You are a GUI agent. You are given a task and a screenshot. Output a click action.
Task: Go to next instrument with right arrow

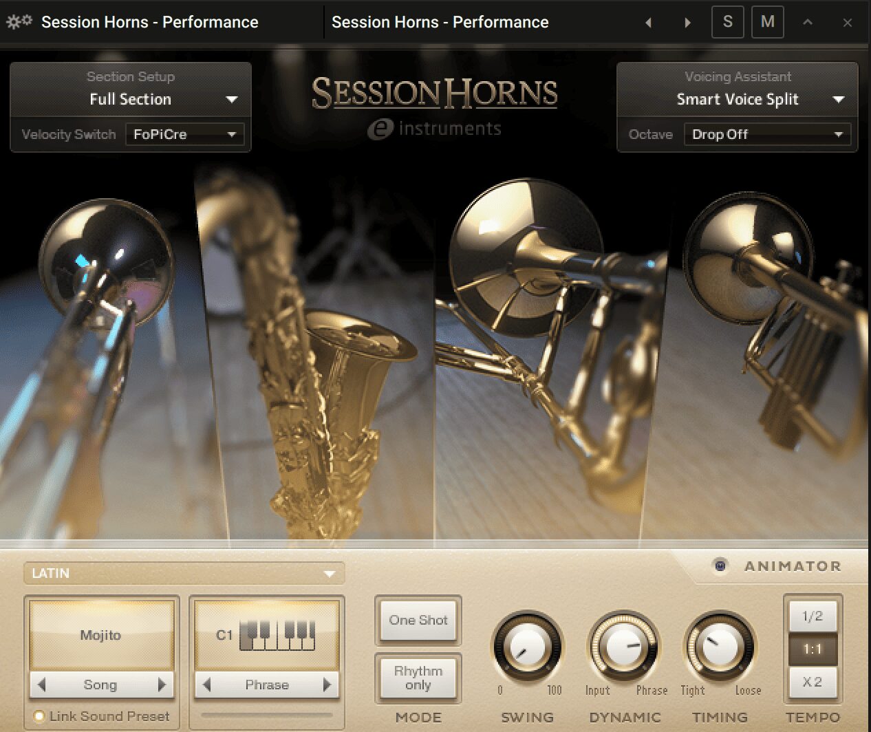click(x=687, y=23)
